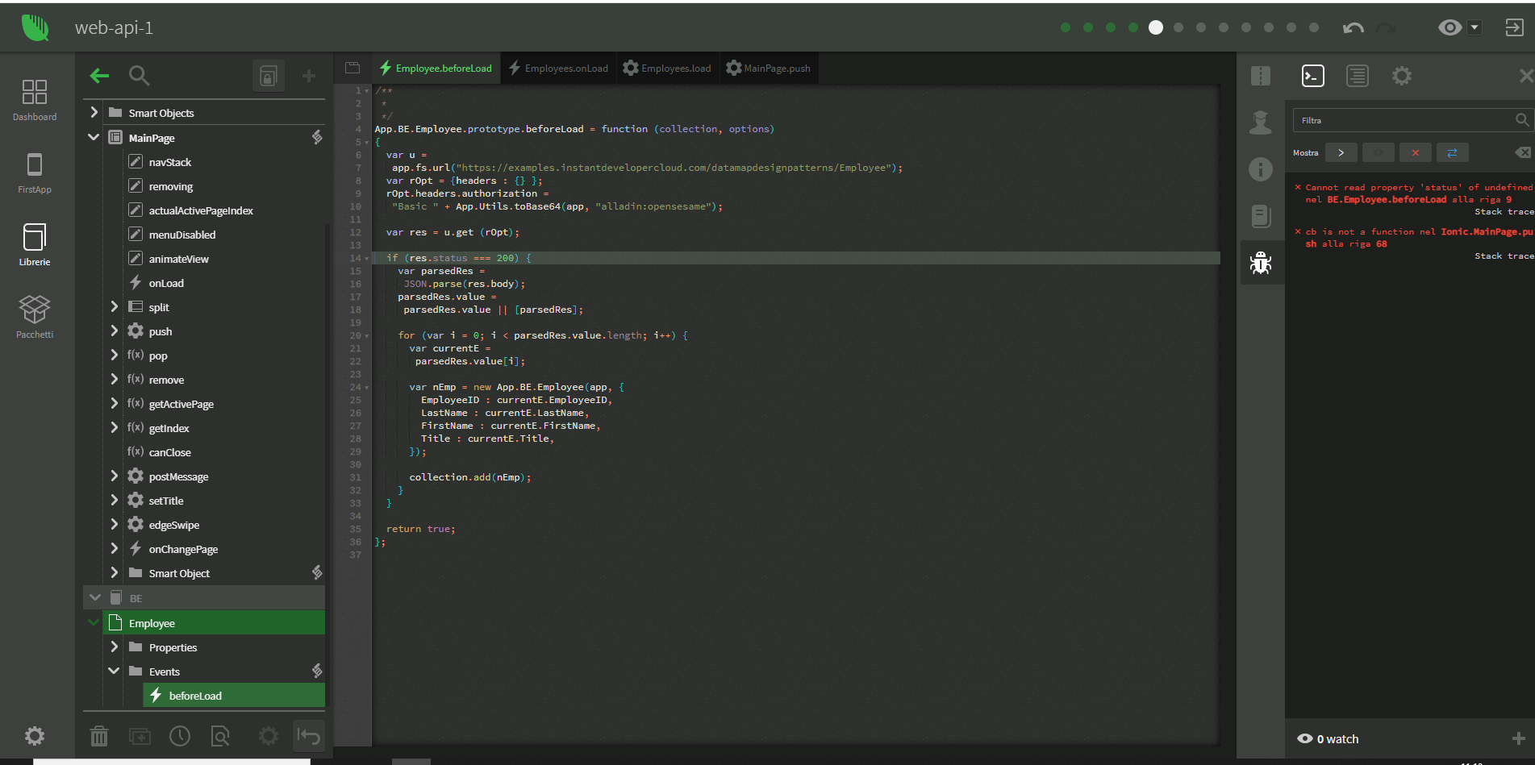Delete selected item with trash icon
Viewport: 1535px width, 765px height.
[x=99, y=735]
